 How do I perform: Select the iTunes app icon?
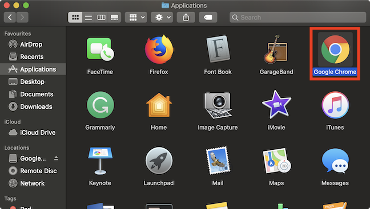coord(335,105)
